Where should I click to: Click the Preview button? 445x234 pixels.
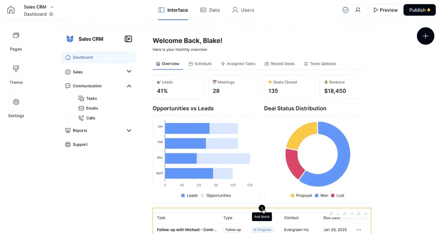(x=384, y=10)
